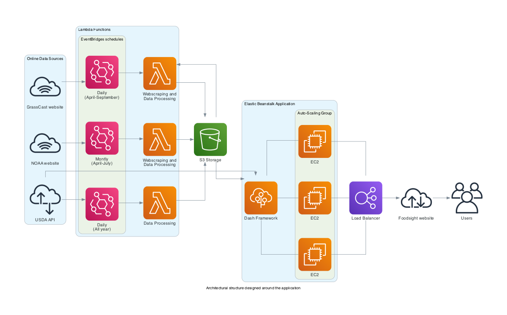The width and height of the screenshot is (507, 315).
Task: Click the "Daily (All year)" schedule label
Action: click(x=102, y=227)
